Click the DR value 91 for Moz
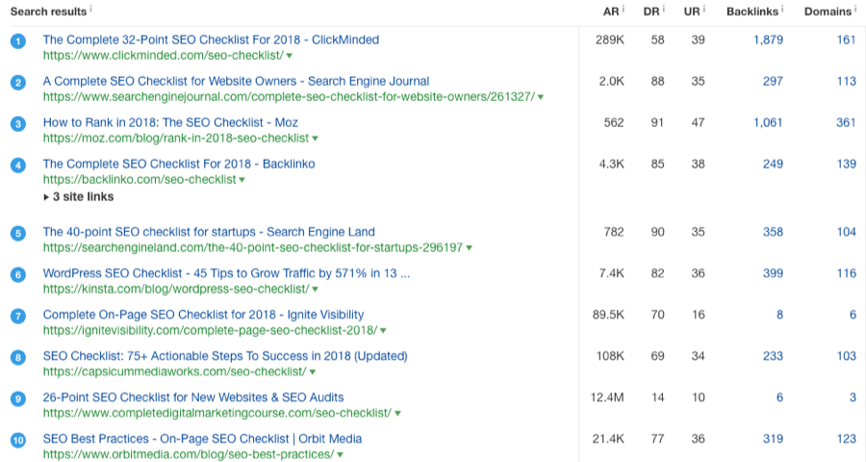The image size is (866, 462). point(657,122)
